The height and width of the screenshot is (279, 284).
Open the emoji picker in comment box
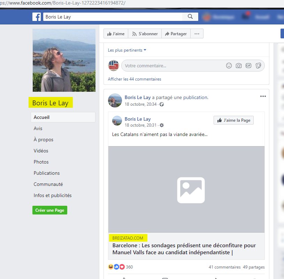tap(229, 66)
